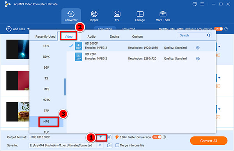The height and width of the screenshot is (151, 234).
Task: Click the Add Files button label
Action: click(x=19, y=29)
